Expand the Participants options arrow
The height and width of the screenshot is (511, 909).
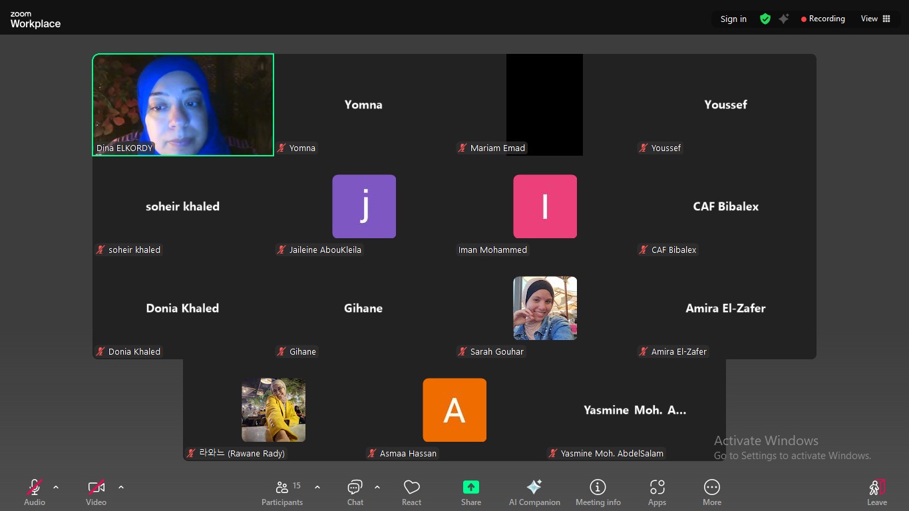click(x=317, y=487)
